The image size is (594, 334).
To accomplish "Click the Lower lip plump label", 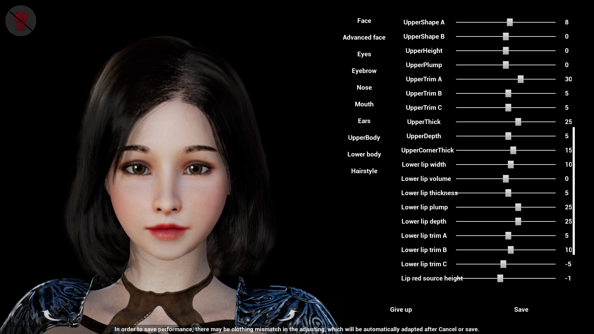I will tap(424, 207).
